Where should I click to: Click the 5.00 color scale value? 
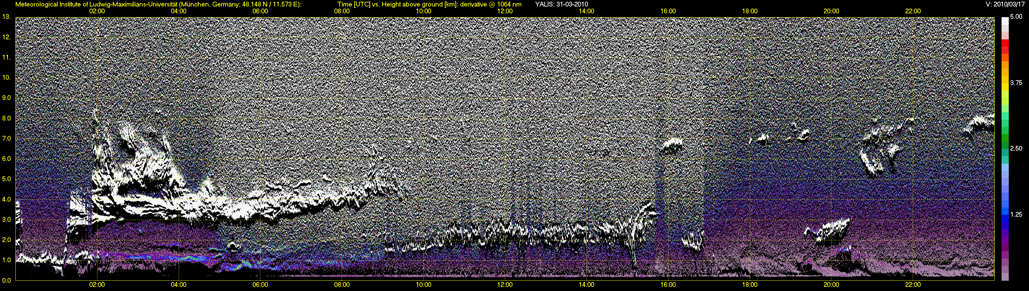tap(1016, 17)
